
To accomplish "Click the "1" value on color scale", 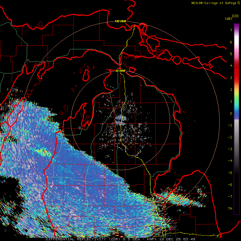I will 231,101.
